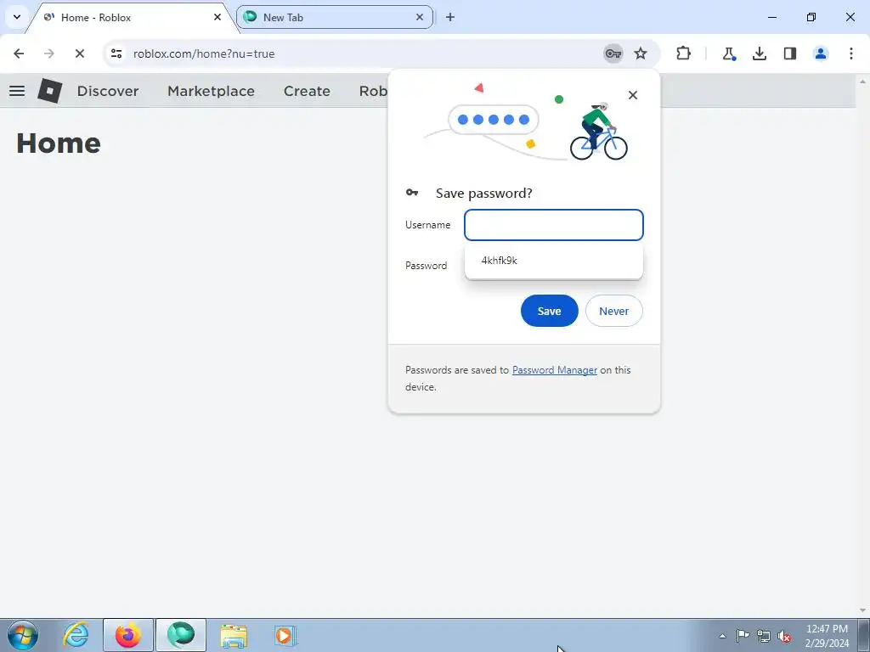
Task: Click the forward navigation arrow
Action: (x=48, y=53)
